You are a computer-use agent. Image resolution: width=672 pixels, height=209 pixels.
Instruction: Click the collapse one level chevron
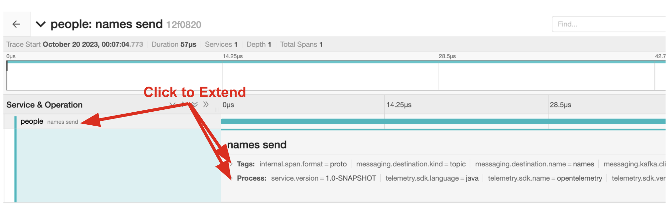click(184, 104)
